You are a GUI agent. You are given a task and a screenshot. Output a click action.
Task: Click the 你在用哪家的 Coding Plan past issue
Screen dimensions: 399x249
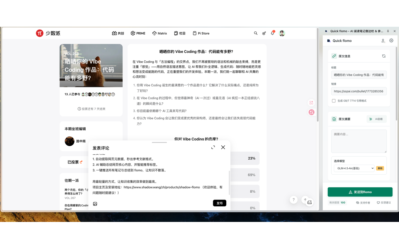(76, 207)
